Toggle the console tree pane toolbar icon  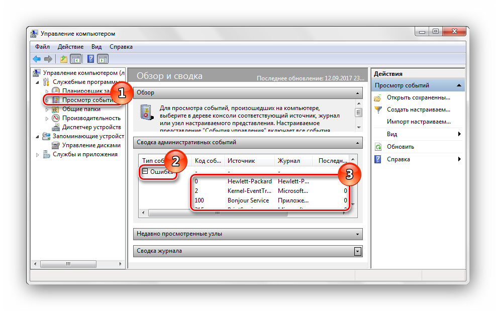[75, 59]
